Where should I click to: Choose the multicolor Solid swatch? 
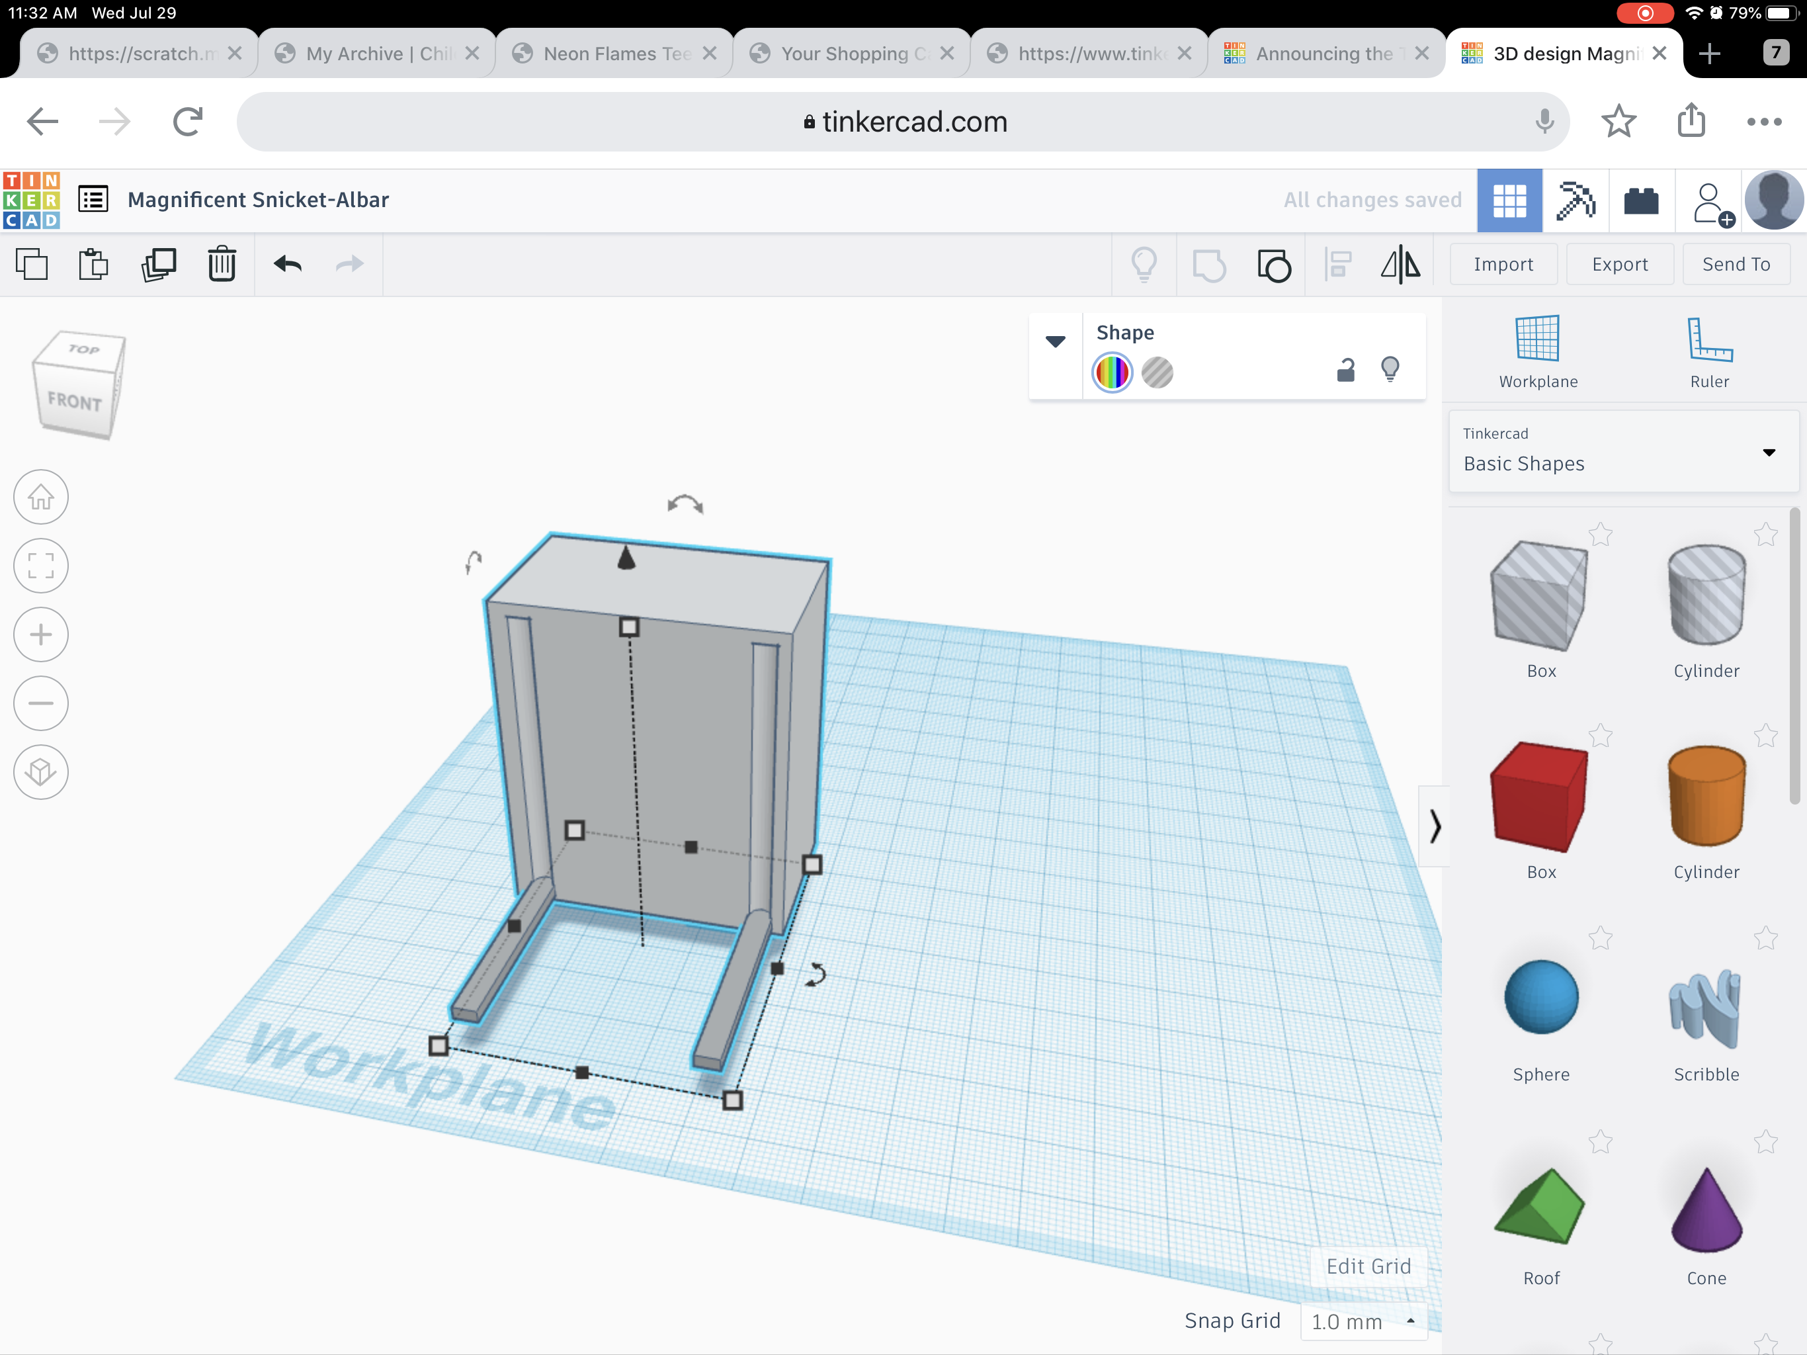click(x=1112, y=372)
